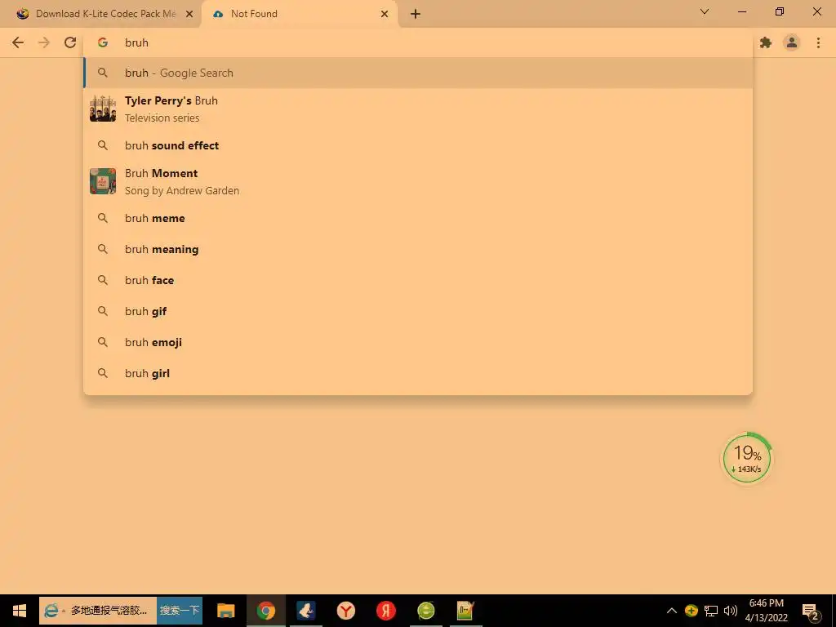
Task: Open the frog app taskbar icon
Action: [x=306, y=611]
